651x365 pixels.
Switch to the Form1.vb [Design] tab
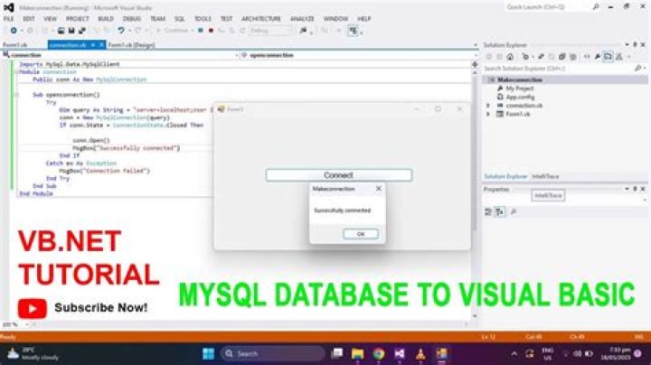(131, 45)
